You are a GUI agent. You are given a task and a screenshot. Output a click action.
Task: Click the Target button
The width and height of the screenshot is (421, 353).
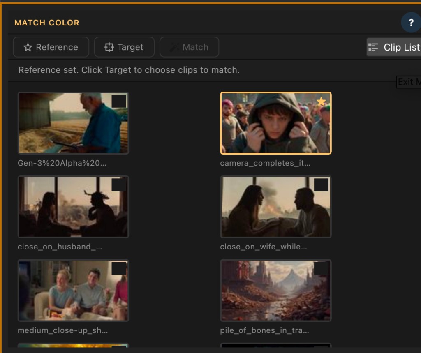point(124,47)
